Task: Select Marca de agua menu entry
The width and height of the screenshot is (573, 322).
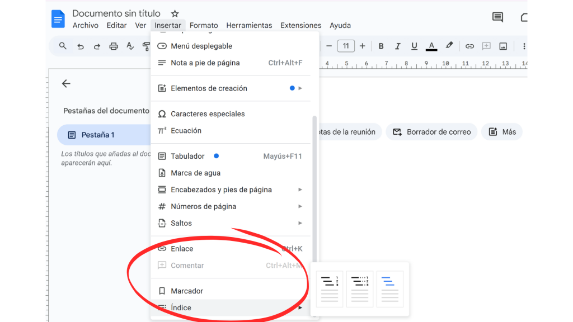Action: tap(195, 173)
